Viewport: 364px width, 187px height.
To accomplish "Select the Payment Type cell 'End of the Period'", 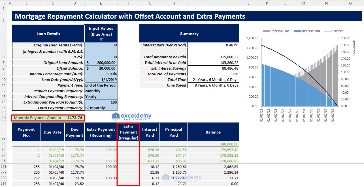I will click(101, 85).
